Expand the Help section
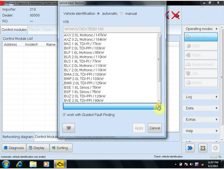The height and width of the screenshot is (169, 224). coord(217,131)
